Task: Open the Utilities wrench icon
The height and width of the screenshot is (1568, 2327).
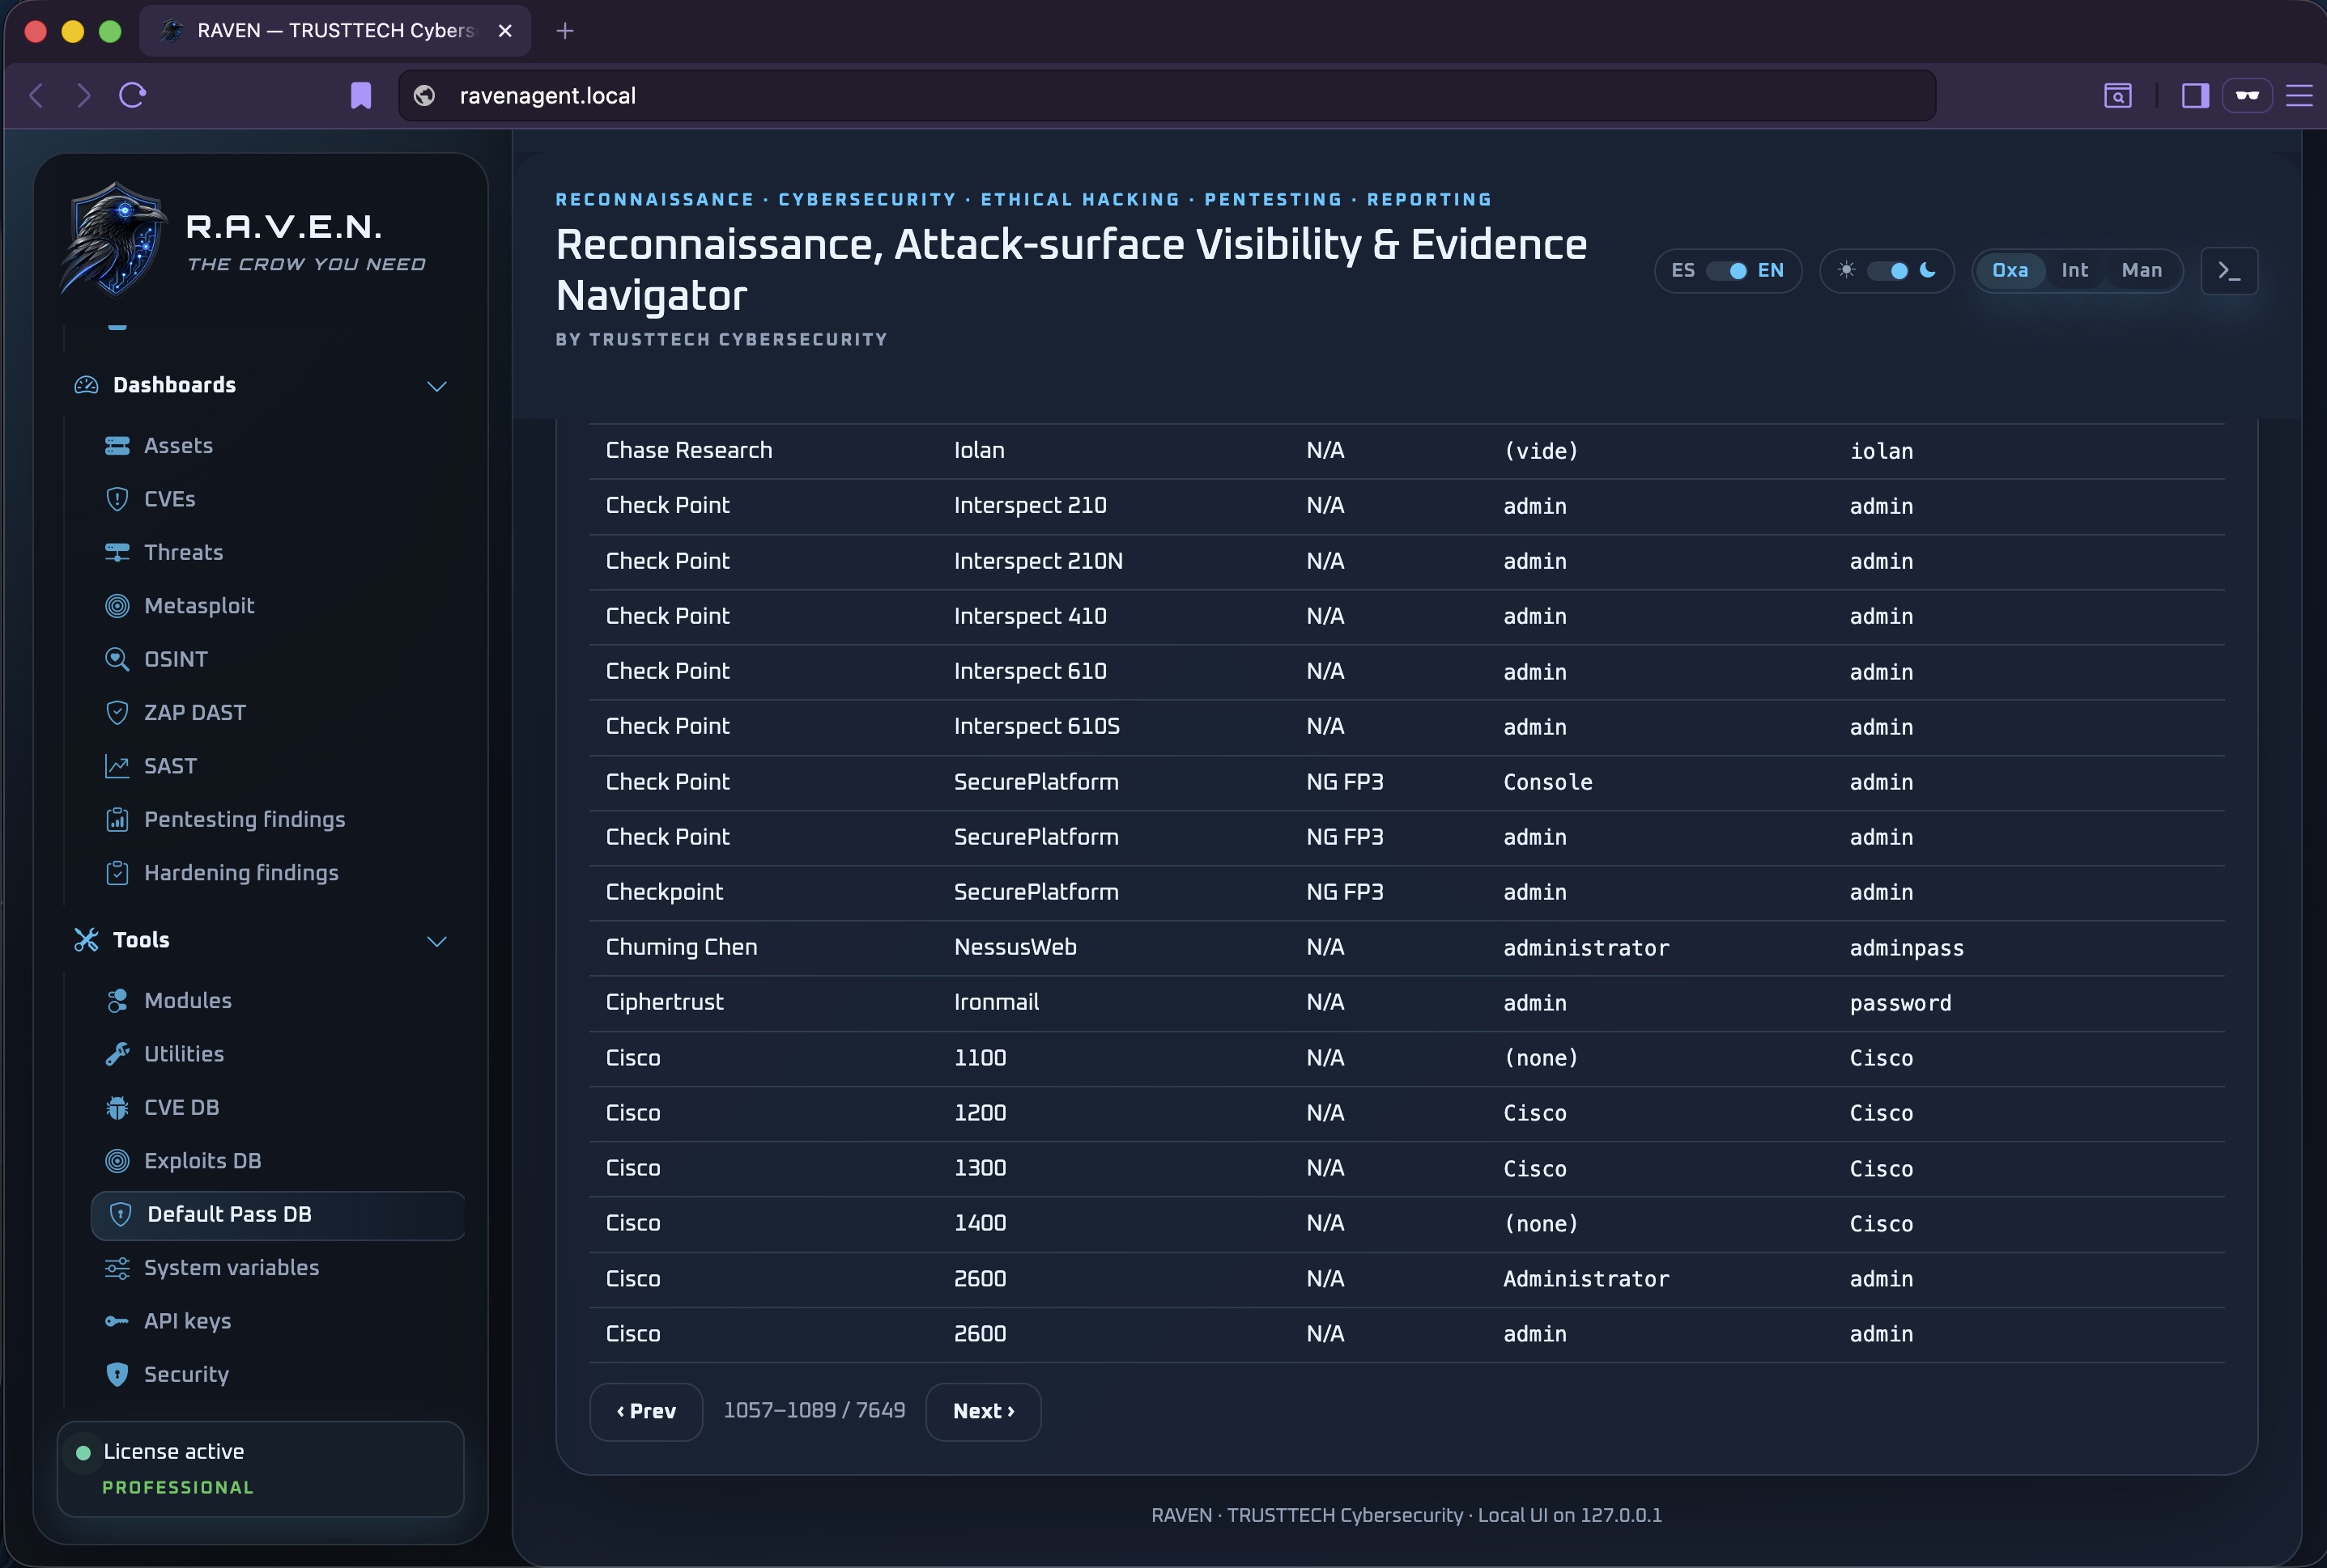Action: pos(117,1054)
